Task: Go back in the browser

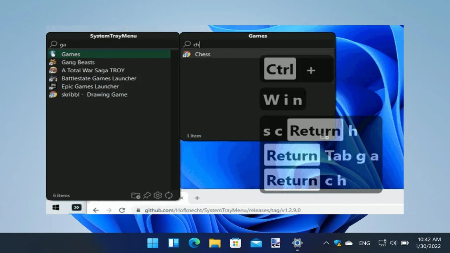Action: (96, 210)
